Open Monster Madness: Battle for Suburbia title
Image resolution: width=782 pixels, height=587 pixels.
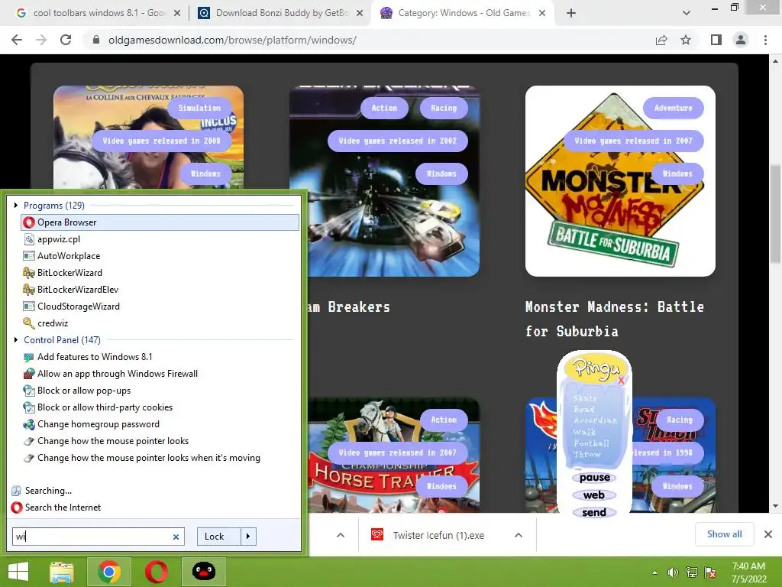[x=615, y=319]
